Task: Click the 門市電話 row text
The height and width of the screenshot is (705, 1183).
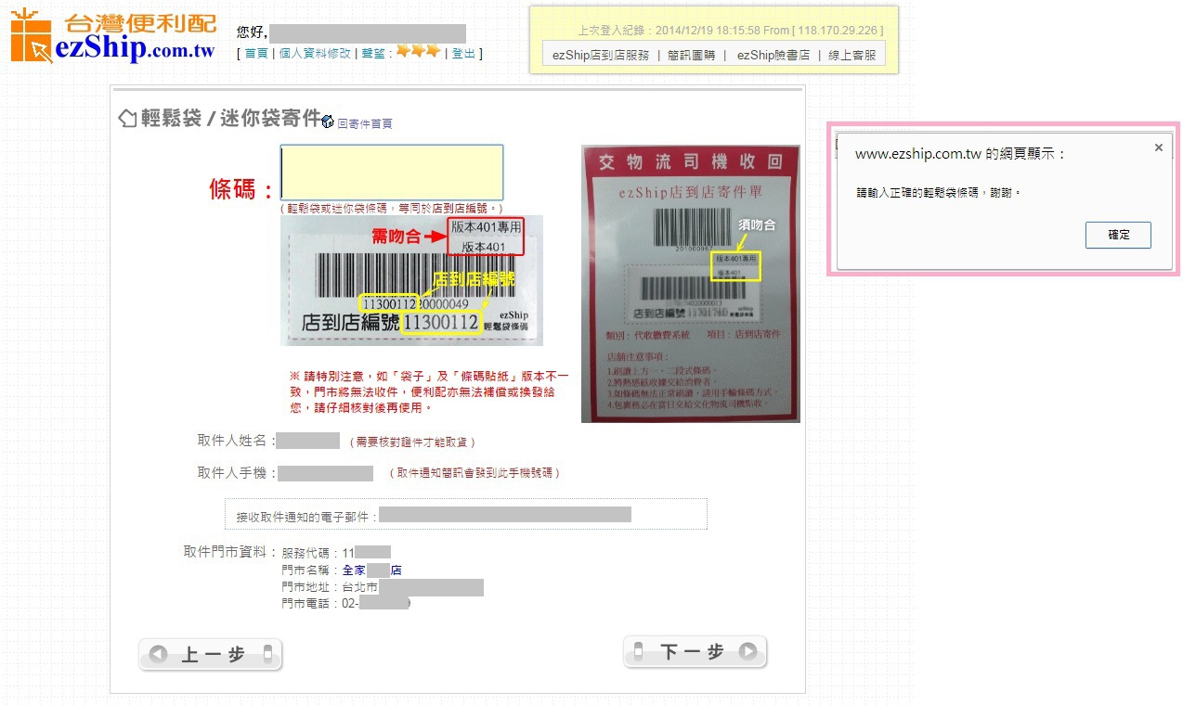Action: (x=320, y=604)
